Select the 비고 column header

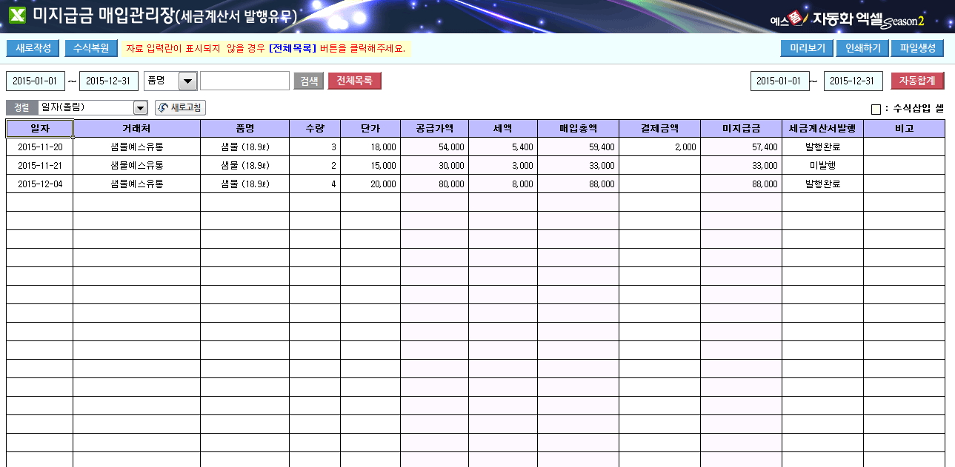[904, 128]
